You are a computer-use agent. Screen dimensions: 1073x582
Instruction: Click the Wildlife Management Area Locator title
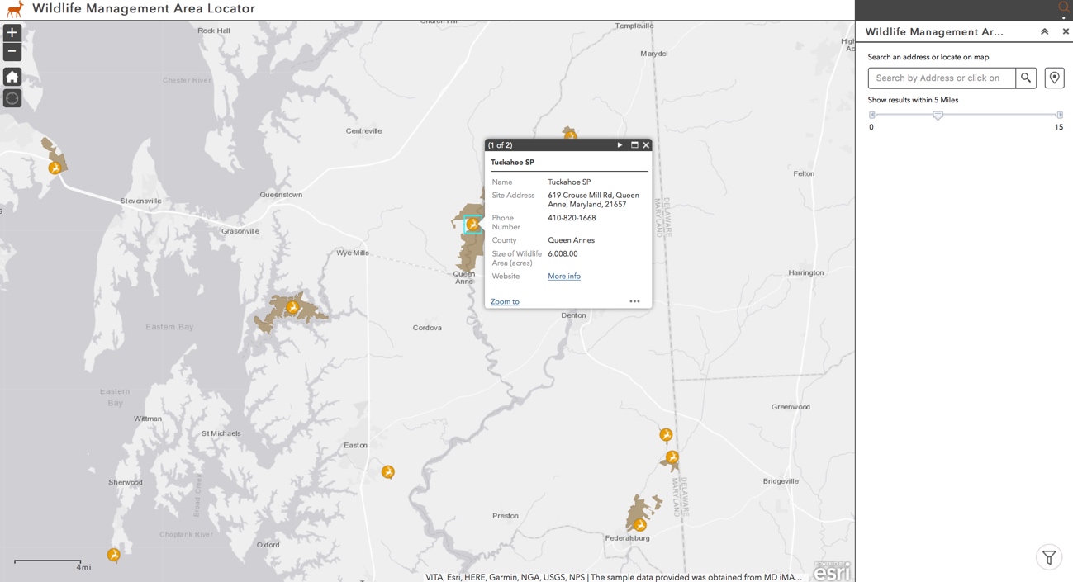(x=144, y=9)
